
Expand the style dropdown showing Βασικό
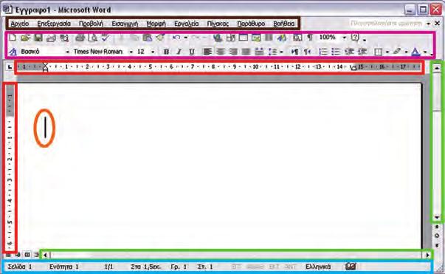click(67, 52)
